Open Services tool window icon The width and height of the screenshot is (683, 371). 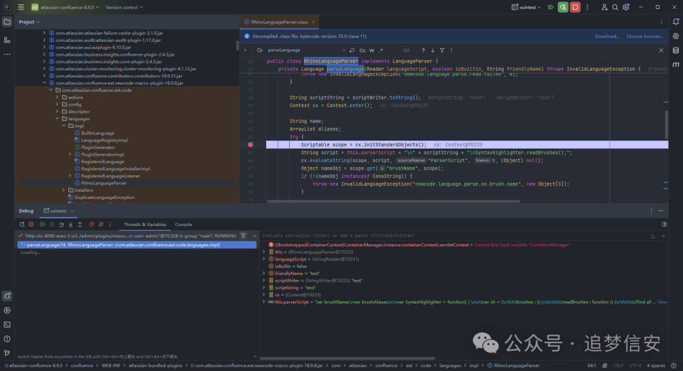click(7, 310)
